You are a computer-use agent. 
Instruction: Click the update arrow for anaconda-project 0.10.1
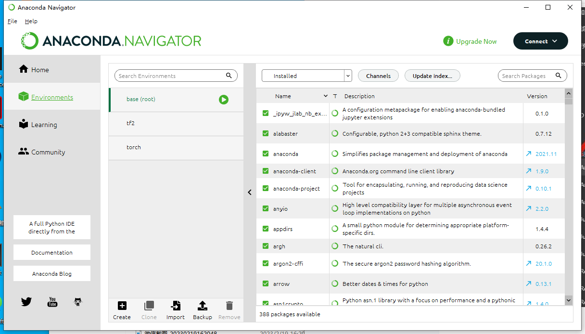tap(529, 189)
